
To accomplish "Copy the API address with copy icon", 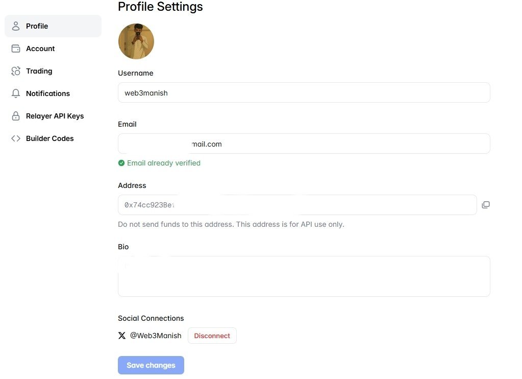I will click(x=486, y=205).
